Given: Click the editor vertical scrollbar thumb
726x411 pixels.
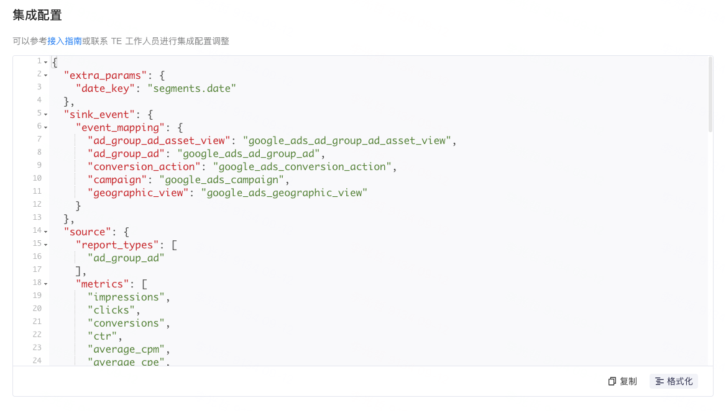Looking at the screenshot, I should click(710, 95).
